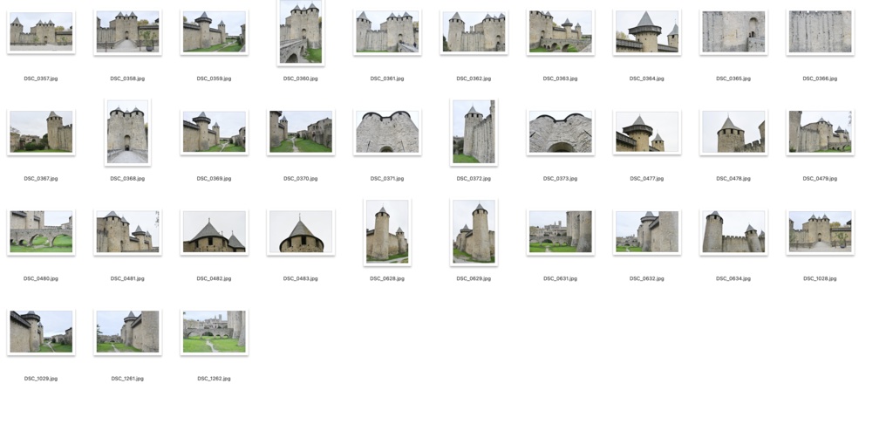Click the filename label DSC_1262.jpg
893x445 pixels.
coord(215,379)
